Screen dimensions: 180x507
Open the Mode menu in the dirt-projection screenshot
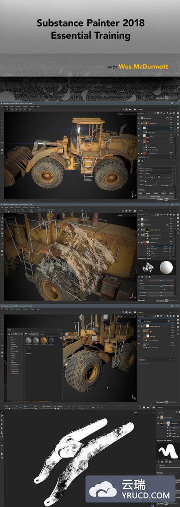tap(12, 208)
